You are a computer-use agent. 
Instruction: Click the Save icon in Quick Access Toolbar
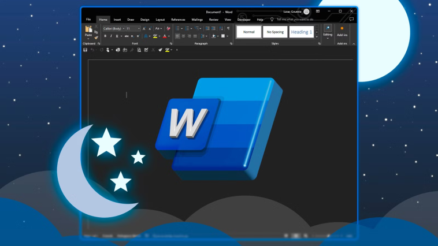86,50
